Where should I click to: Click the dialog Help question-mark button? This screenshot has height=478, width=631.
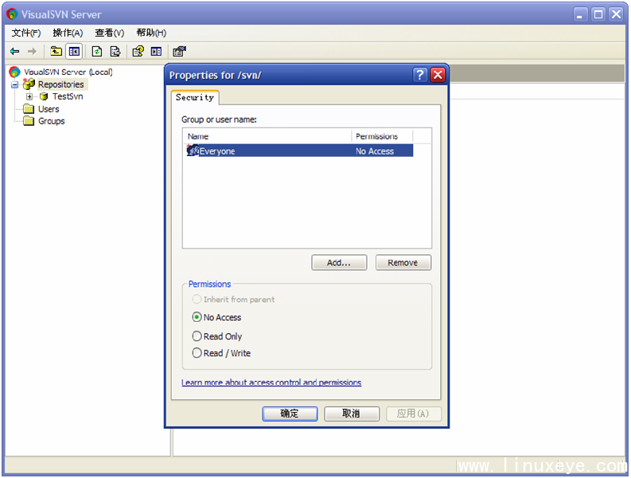click(x=419, y=75)
